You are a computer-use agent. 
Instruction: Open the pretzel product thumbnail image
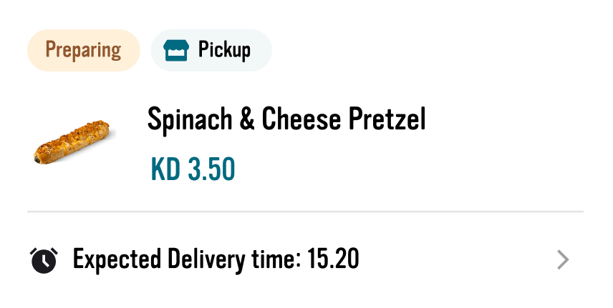point(72,142)
